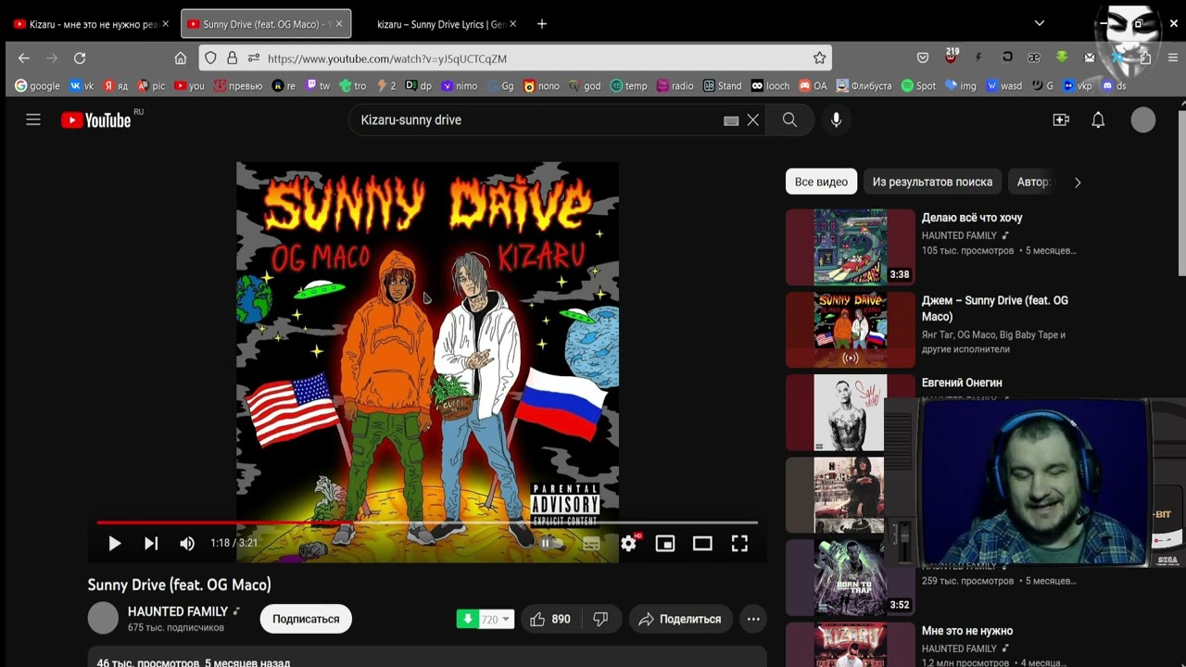1186x667 pixels.
Task: Dislike the Sunny Drive video
Action: point(600,619)
